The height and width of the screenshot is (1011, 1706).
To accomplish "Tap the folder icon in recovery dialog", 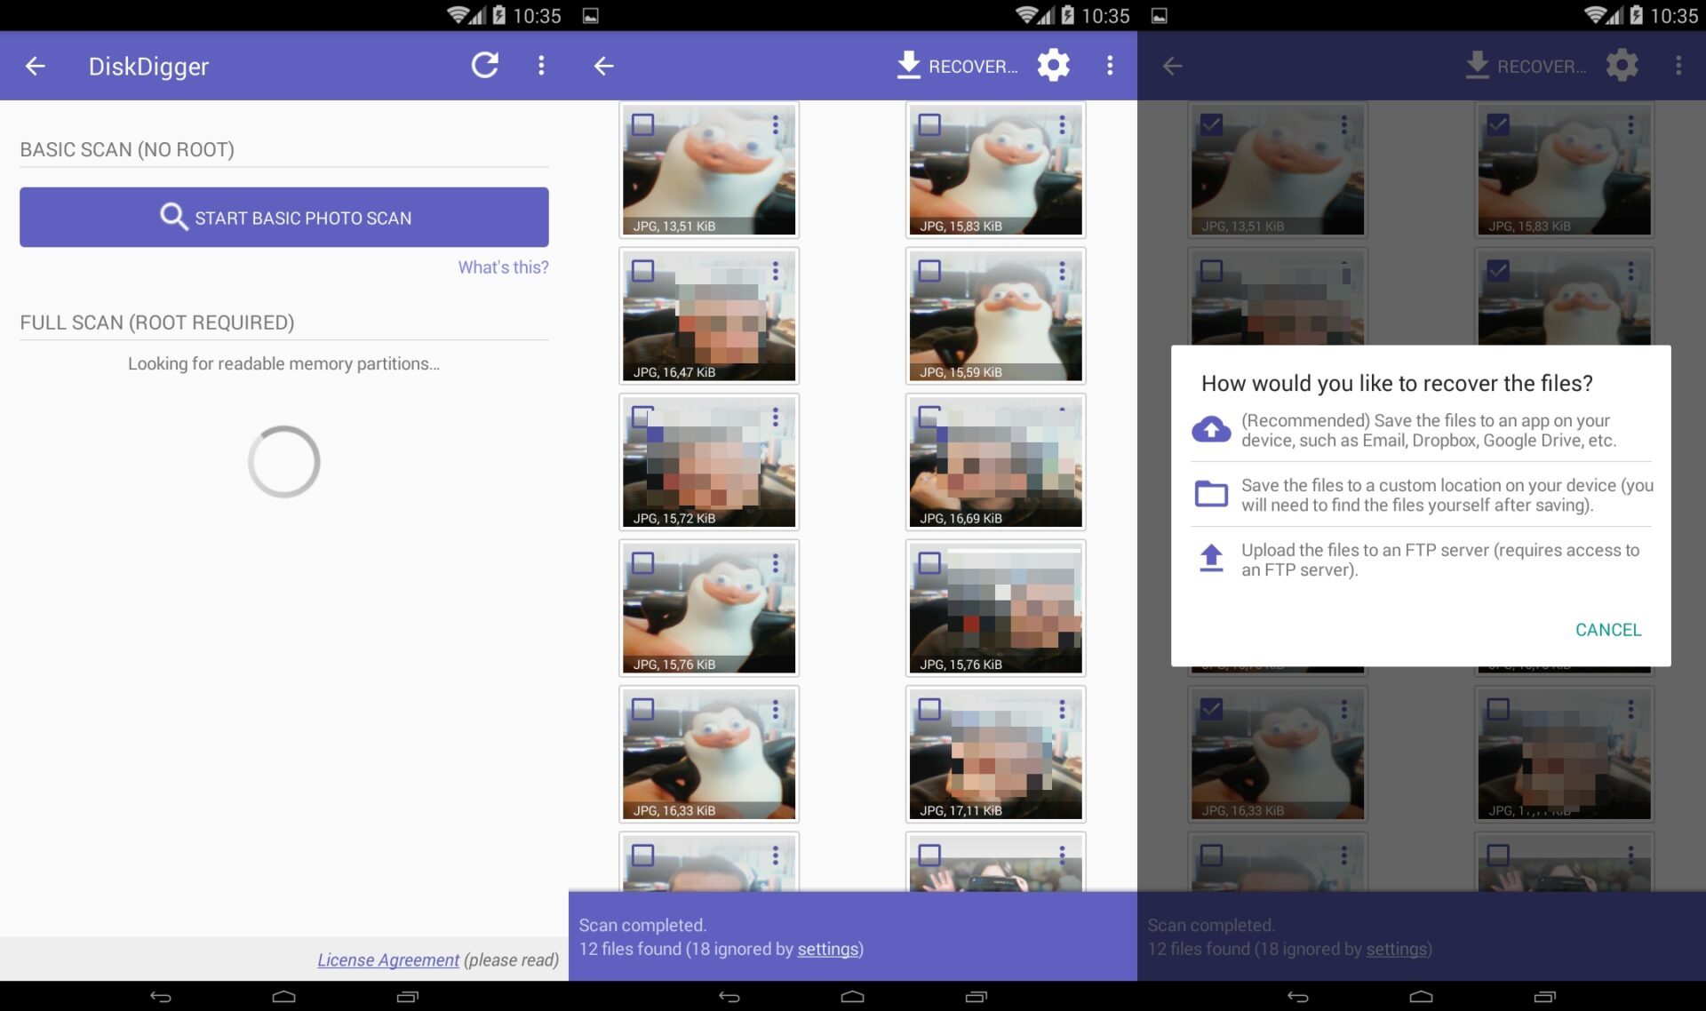I will [x=1211, y=493].
